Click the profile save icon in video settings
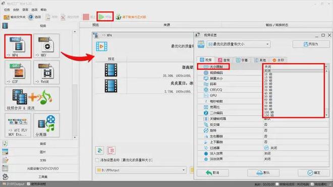 (201, 44)
